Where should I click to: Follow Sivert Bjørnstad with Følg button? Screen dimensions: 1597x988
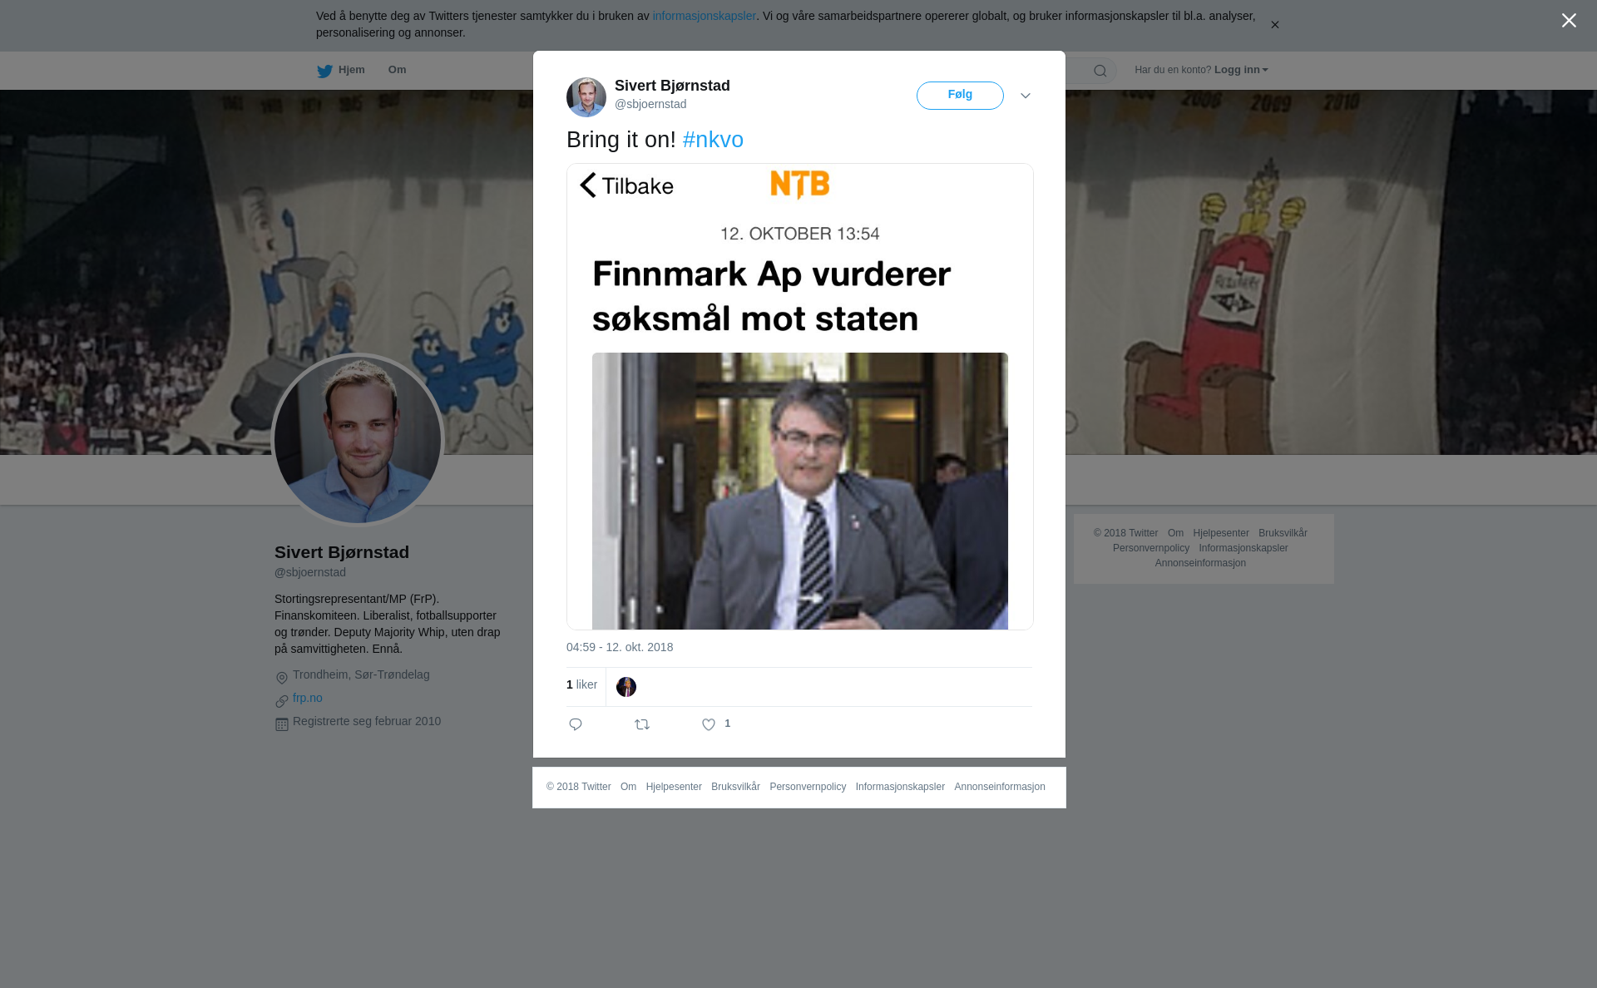tap(960, 96)
